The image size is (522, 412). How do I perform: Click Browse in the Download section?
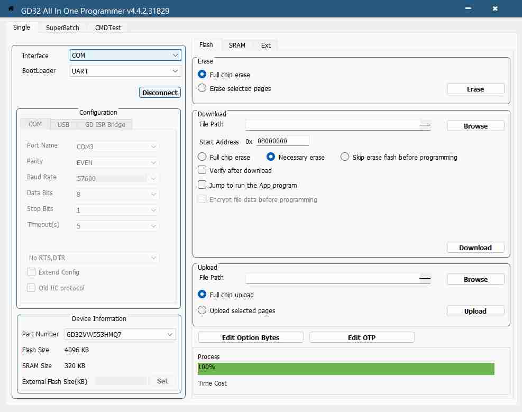pyautogui.click(x=475, y=126)
